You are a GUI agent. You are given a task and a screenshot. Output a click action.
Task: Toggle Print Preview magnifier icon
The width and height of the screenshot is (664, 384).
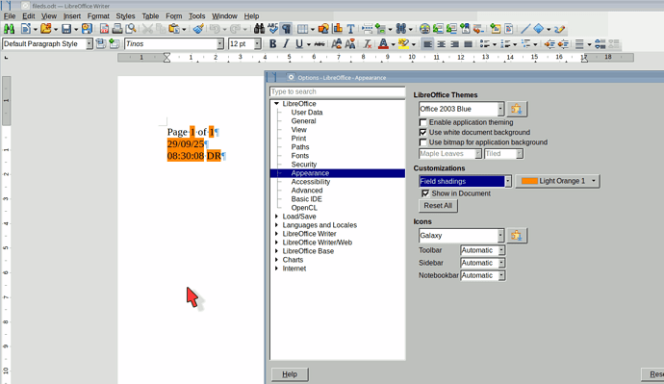(x=131, y=29)
